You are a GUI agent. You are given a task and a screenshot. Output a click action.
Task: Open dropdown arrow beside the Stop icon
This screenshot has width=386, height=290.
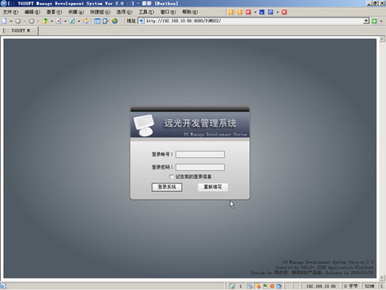point(66,21)
